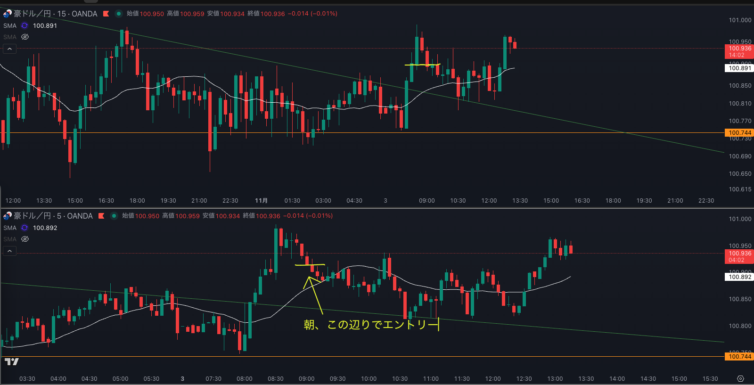This screenshot has height=385, width=754.
Task: Click the purple SMA refresh icon beside 100.892
Action: (x=25, y=228)
